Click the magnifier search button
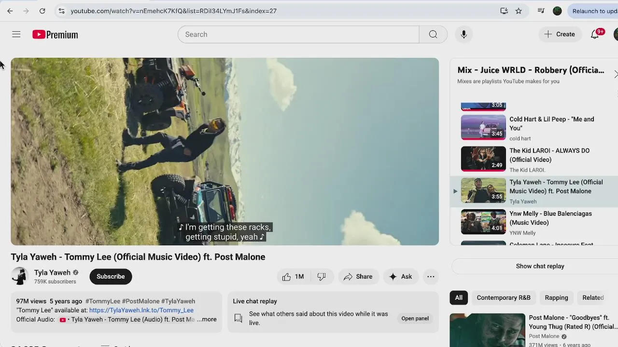Image resolution: width=618 pixels, height=347 pixels. (433, 34)
